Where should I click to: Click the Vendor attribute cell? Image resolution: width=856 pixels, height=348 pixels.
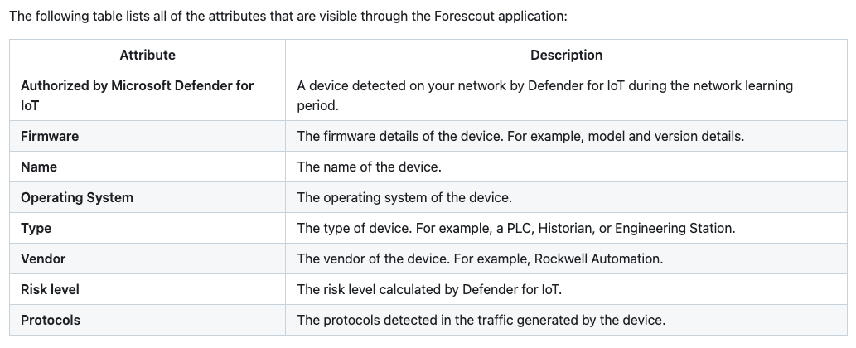click(43, 259)
